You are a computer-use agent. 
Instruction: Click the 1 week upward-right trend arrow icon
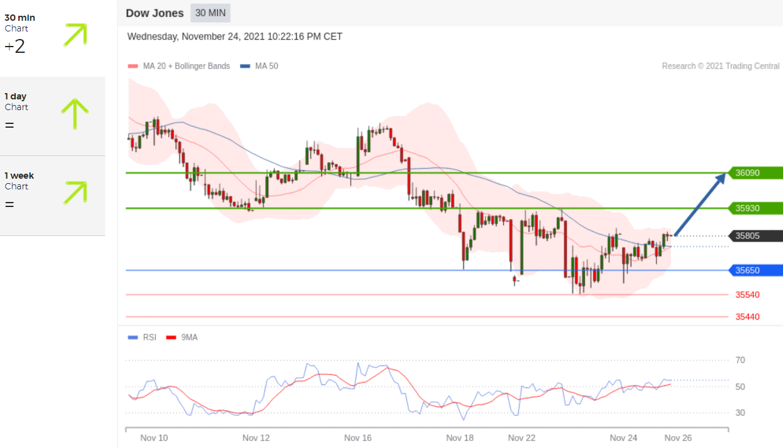(75, 193)
